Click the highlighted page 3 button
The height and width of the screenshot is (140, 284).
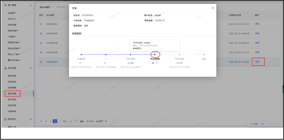coord(55,121)
